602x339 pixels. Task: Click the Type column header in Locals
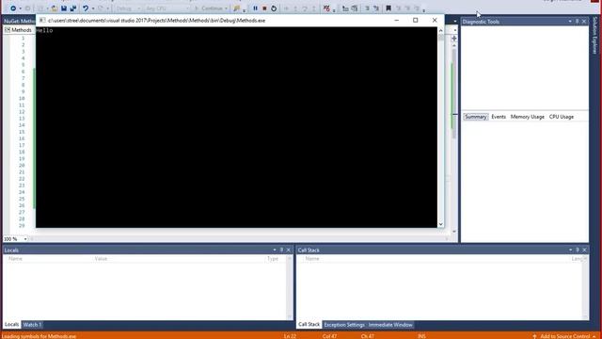point(273,259)
